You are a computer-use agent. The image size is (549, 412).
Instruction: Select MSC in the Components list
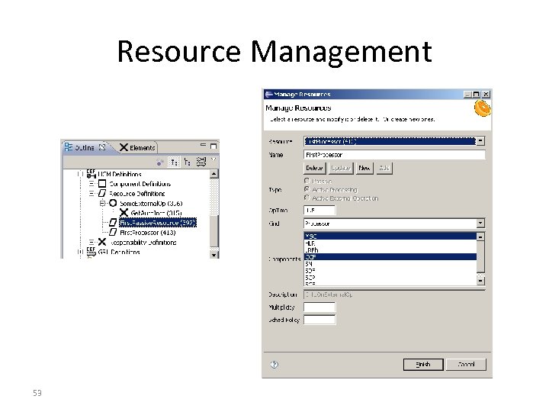pos(390,236)
